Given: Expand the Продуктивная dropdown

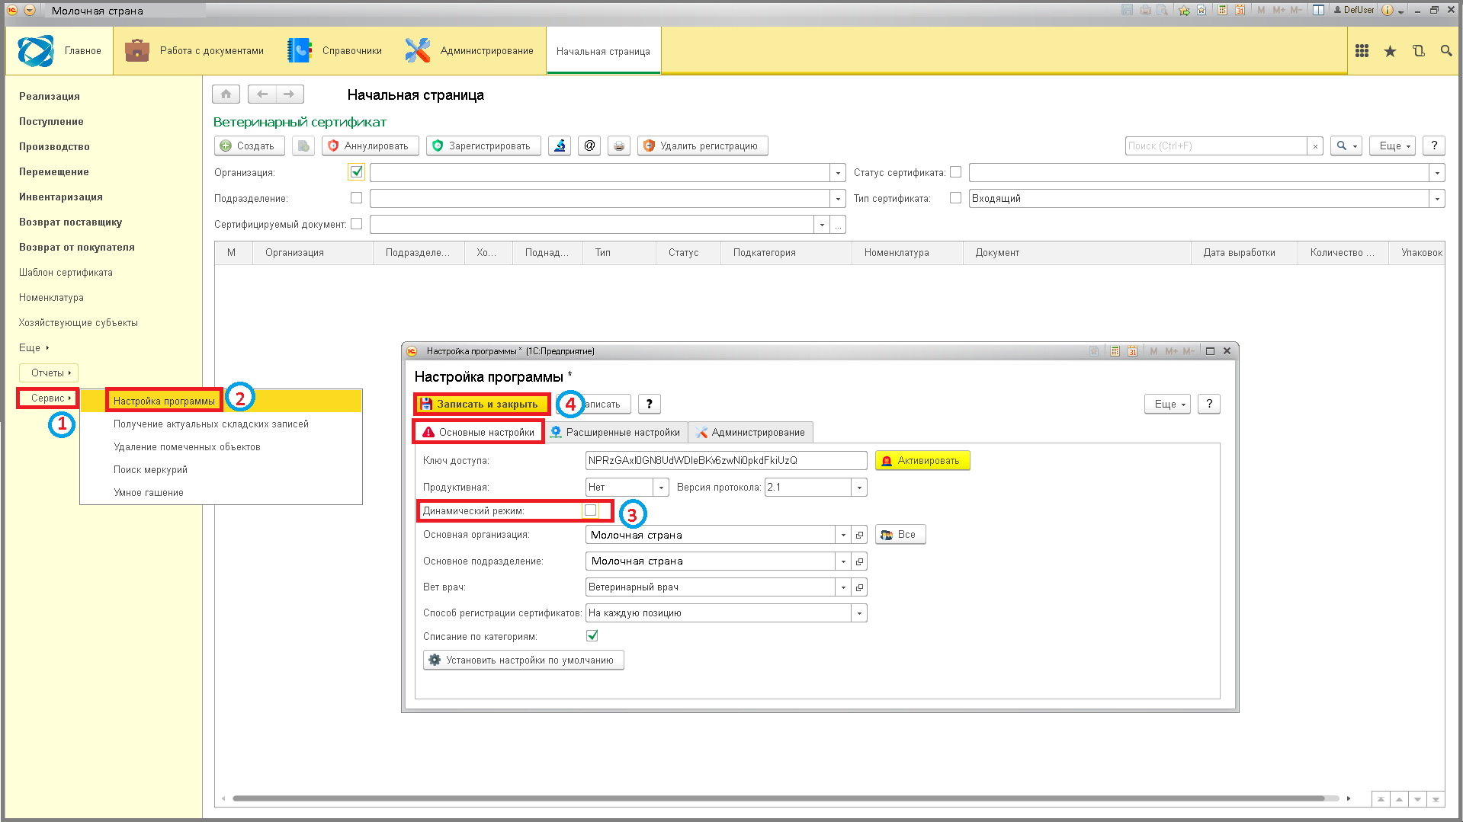Looking at the screenshot, I should click(x=661, y=488).
